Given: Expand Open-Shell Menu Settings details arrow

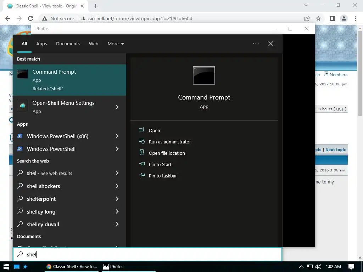Looking at the screenshot, I should point(117,107).
